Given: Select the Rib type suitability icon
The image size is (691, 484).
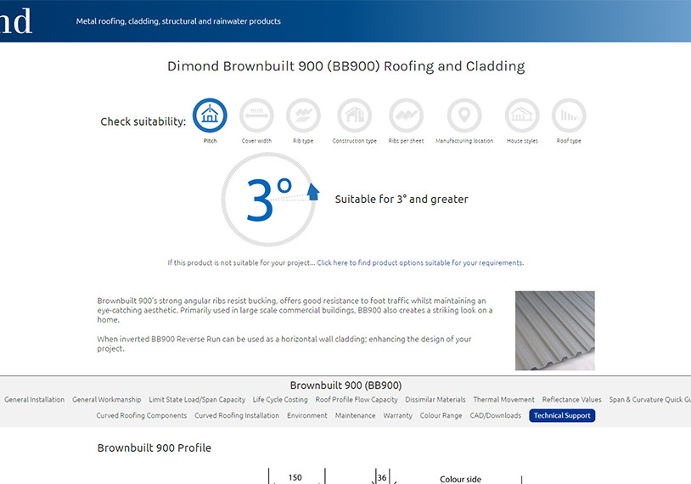Looking at the screenshot, I should 303,115.
